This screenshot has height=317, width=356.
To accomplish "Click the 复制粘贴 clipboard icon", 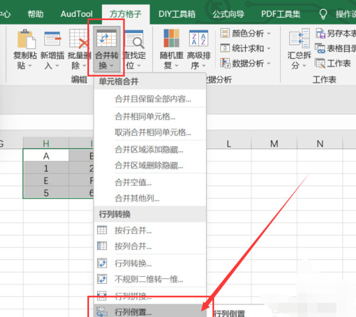I will point(26,39).
